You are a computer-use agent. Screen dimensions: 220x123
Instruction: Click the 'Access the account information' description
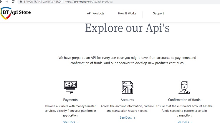127,108
